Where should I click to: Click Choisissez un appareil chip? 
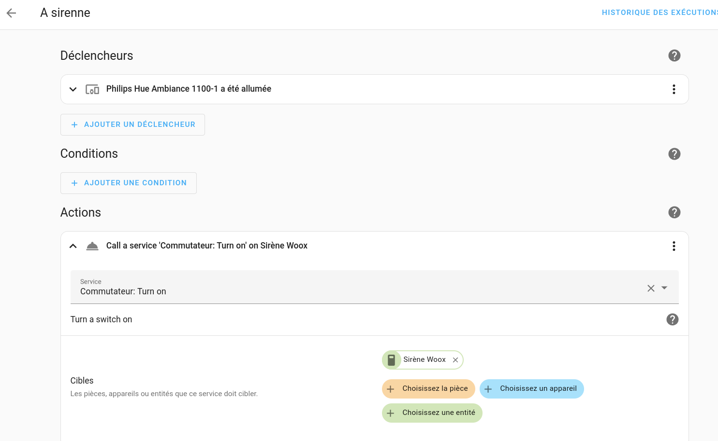(531, 389)
